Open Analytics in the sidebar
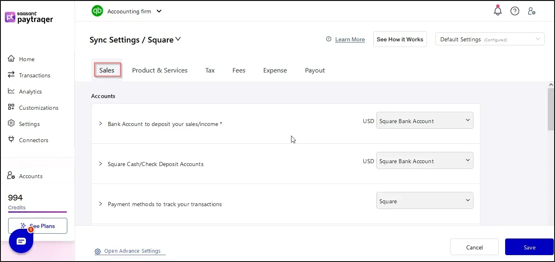The width and height of the screenshot is (555, 262). pyautogui.click(x=30, y=92)
